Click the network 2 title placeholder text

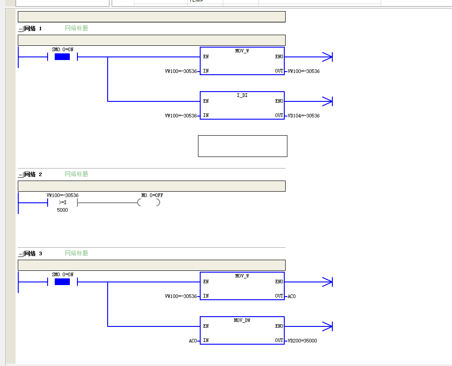[x=77, y=174]
